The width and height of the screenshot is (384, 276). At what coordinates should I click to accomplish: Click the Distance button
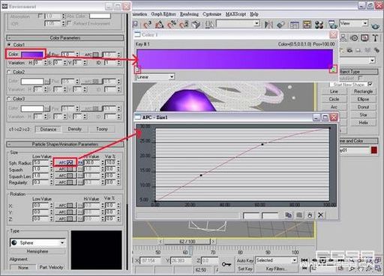[48, 129]
